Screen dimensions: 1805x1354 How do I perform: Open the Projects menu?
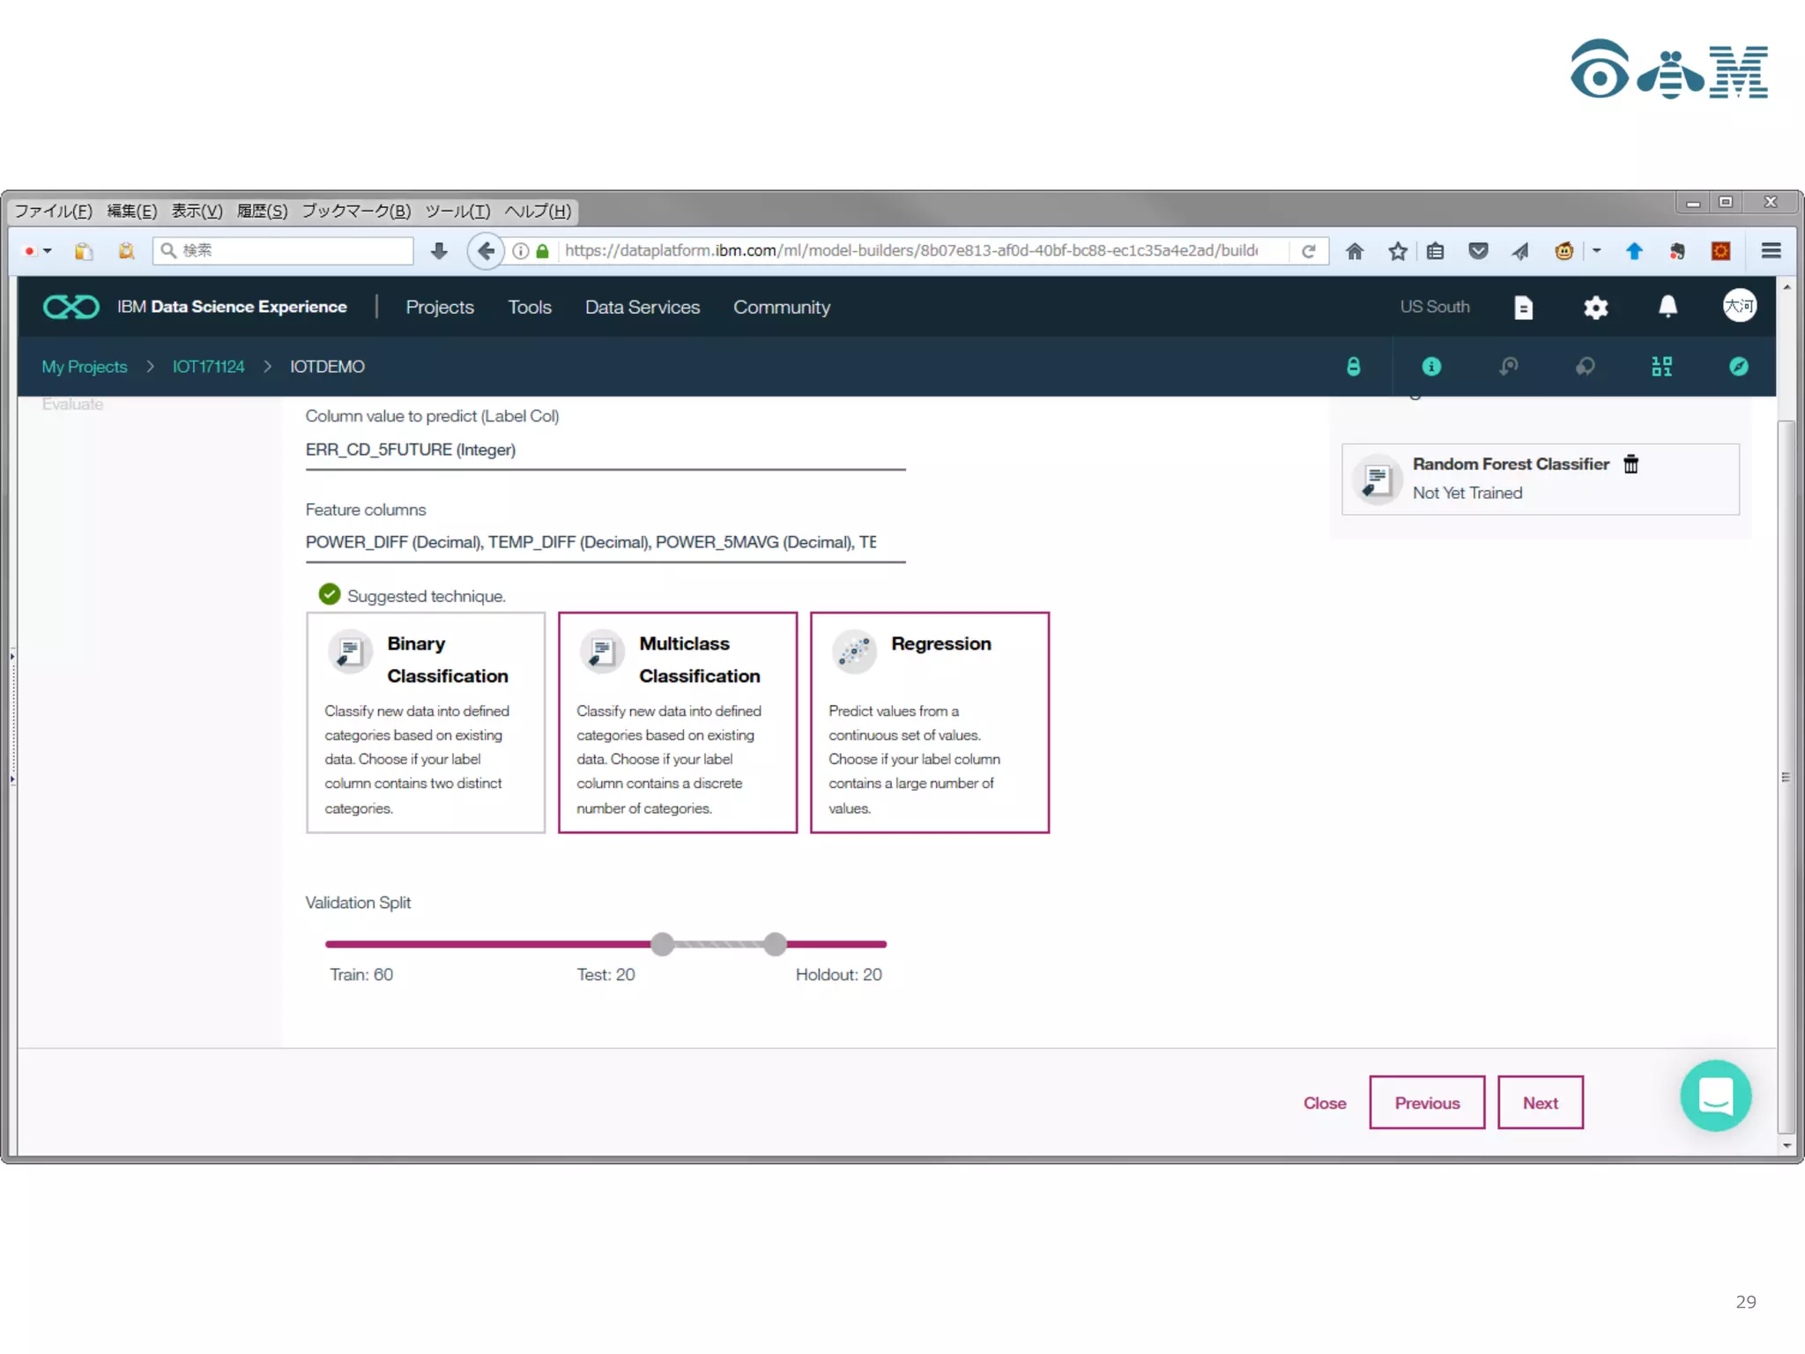pyautogui.click(x=439, y=307)
